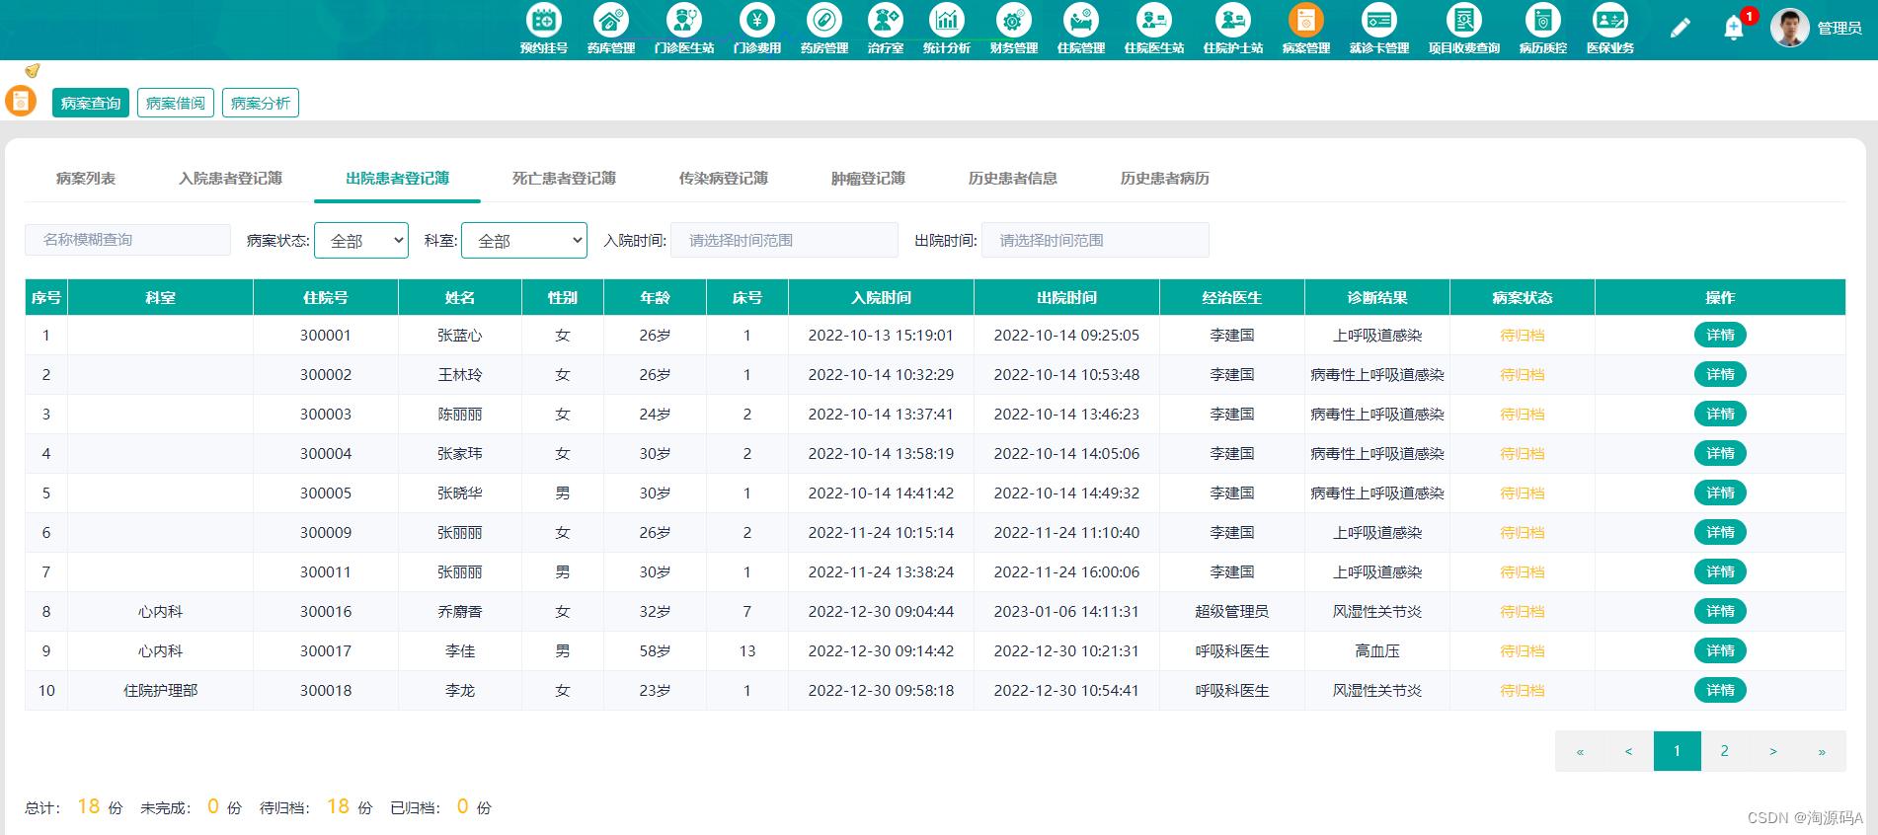Image resolution: width=1878 pixels, height=835 pixels.
Task: Open the 药库管理 drug warehouse icon
Action: (611, 20)
